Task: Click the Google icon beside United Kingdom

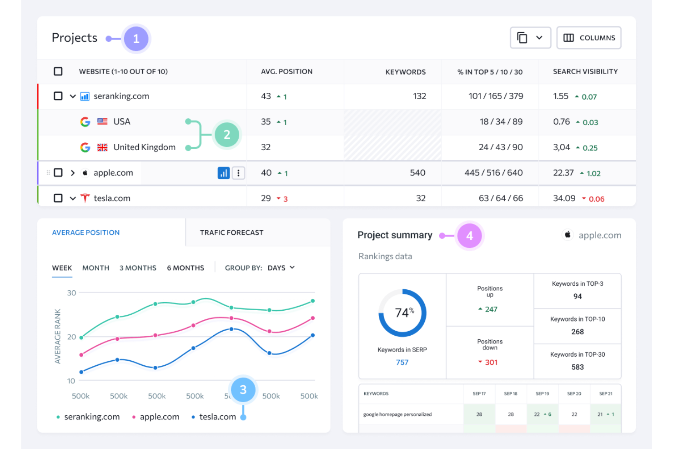Action: pyautogui.click(x=85, y=147)
